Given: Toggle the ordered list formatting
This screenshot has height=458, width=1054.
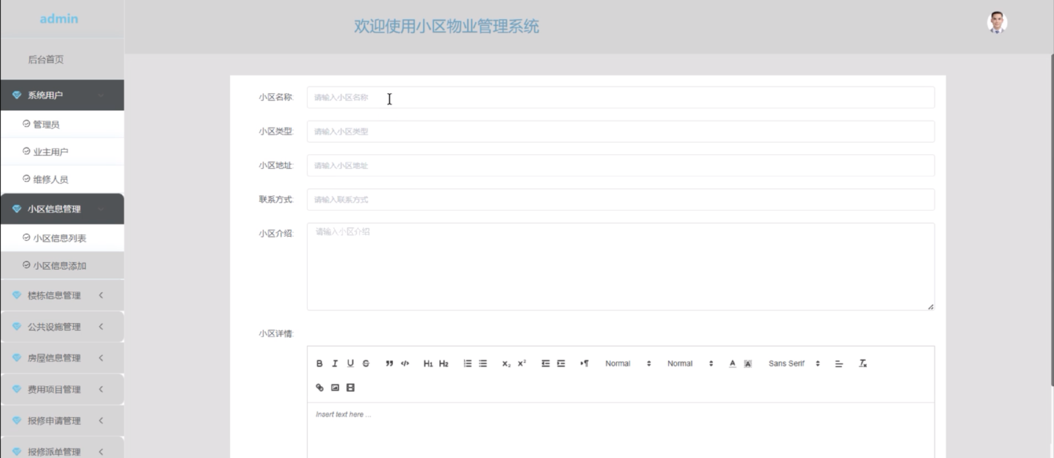Looking at the screenshot, I should tap(468, 363).
